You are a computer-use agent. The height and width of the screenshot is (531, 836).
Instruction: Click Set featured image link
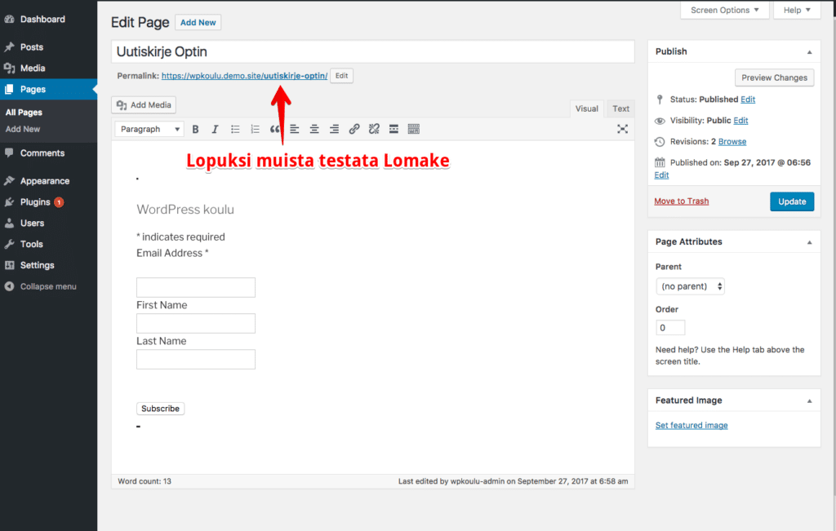691,425
